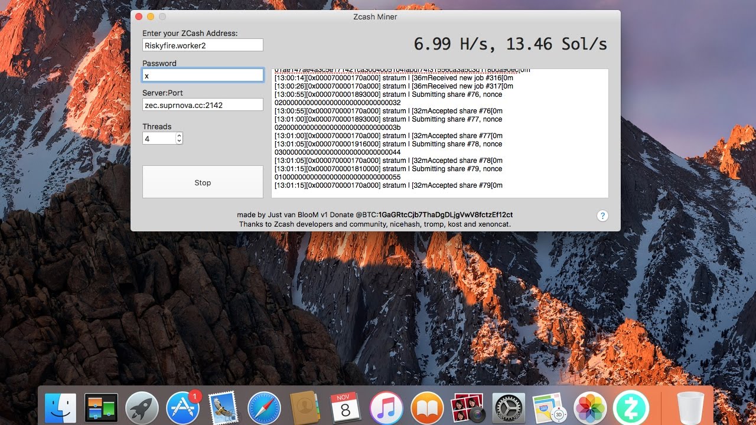Viewport: 756px width, 425px height.
Task: Click log line 'Received new job #316'
Action: 394,78
